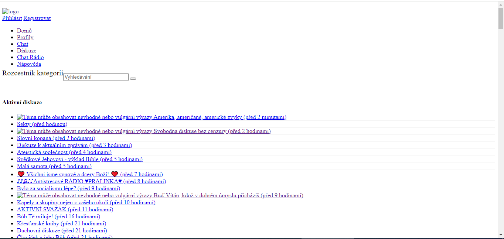Viewport: 504px width, 239px height.
Task: Focus the Vyhledávání search field
Action: [x=96, y=77]
